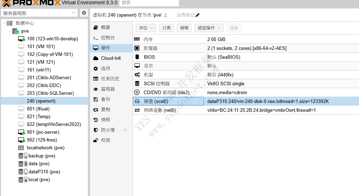The width and height of the screenshot is (359, 196).
Task: Select VM 101 (VM 101)
Action: coord(41,47)
